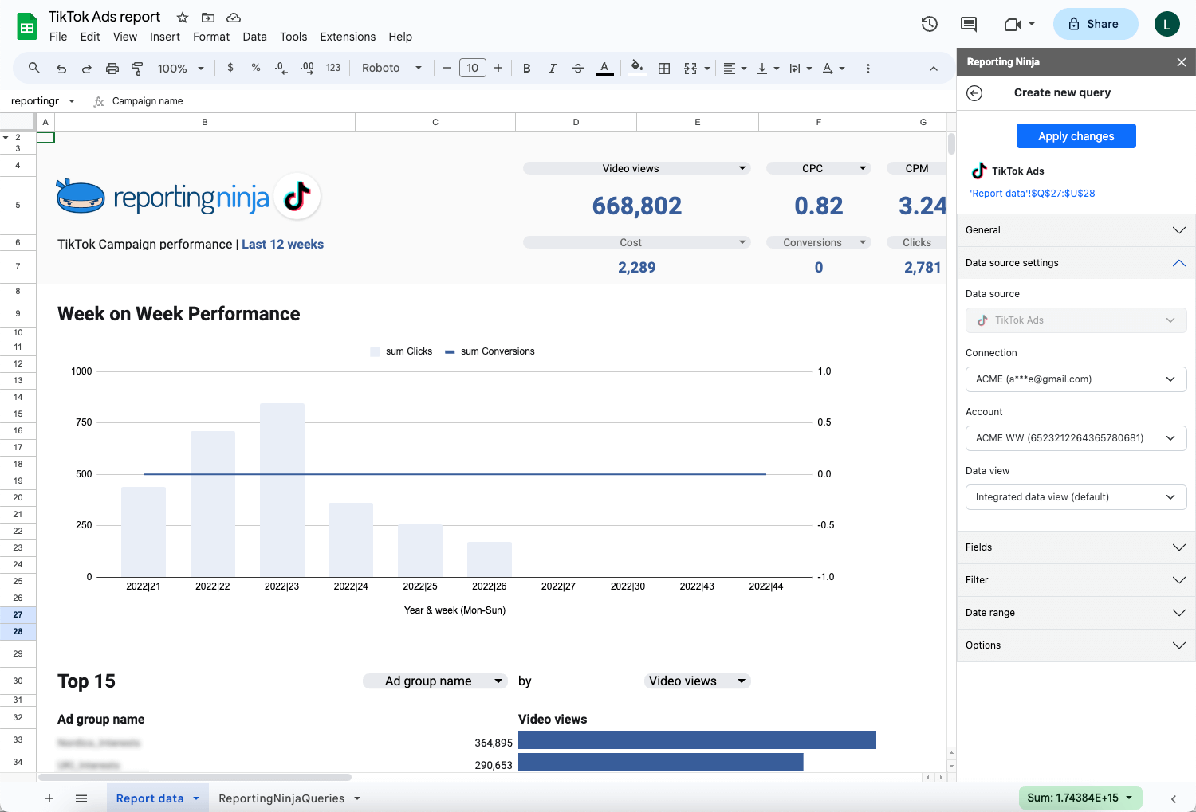Open the Format menu
The width and height of the screenshot is (1196, 812).
(x=211, y=37)
